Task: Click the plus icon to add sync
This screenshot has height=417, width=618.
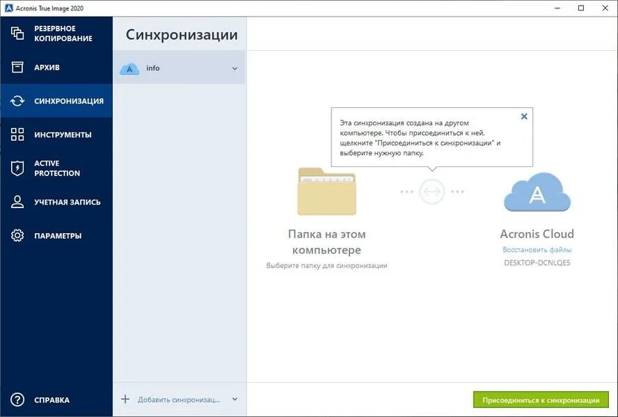Action: pos(125,399)
